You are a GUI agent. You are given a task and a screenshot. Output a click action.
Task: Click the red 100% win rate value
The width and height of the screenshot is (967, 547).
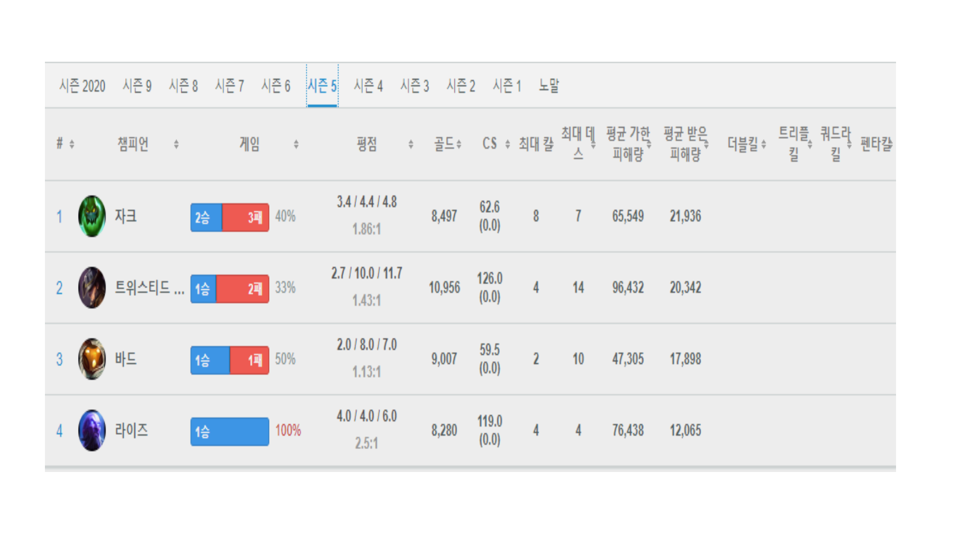(x=288, y=431)
